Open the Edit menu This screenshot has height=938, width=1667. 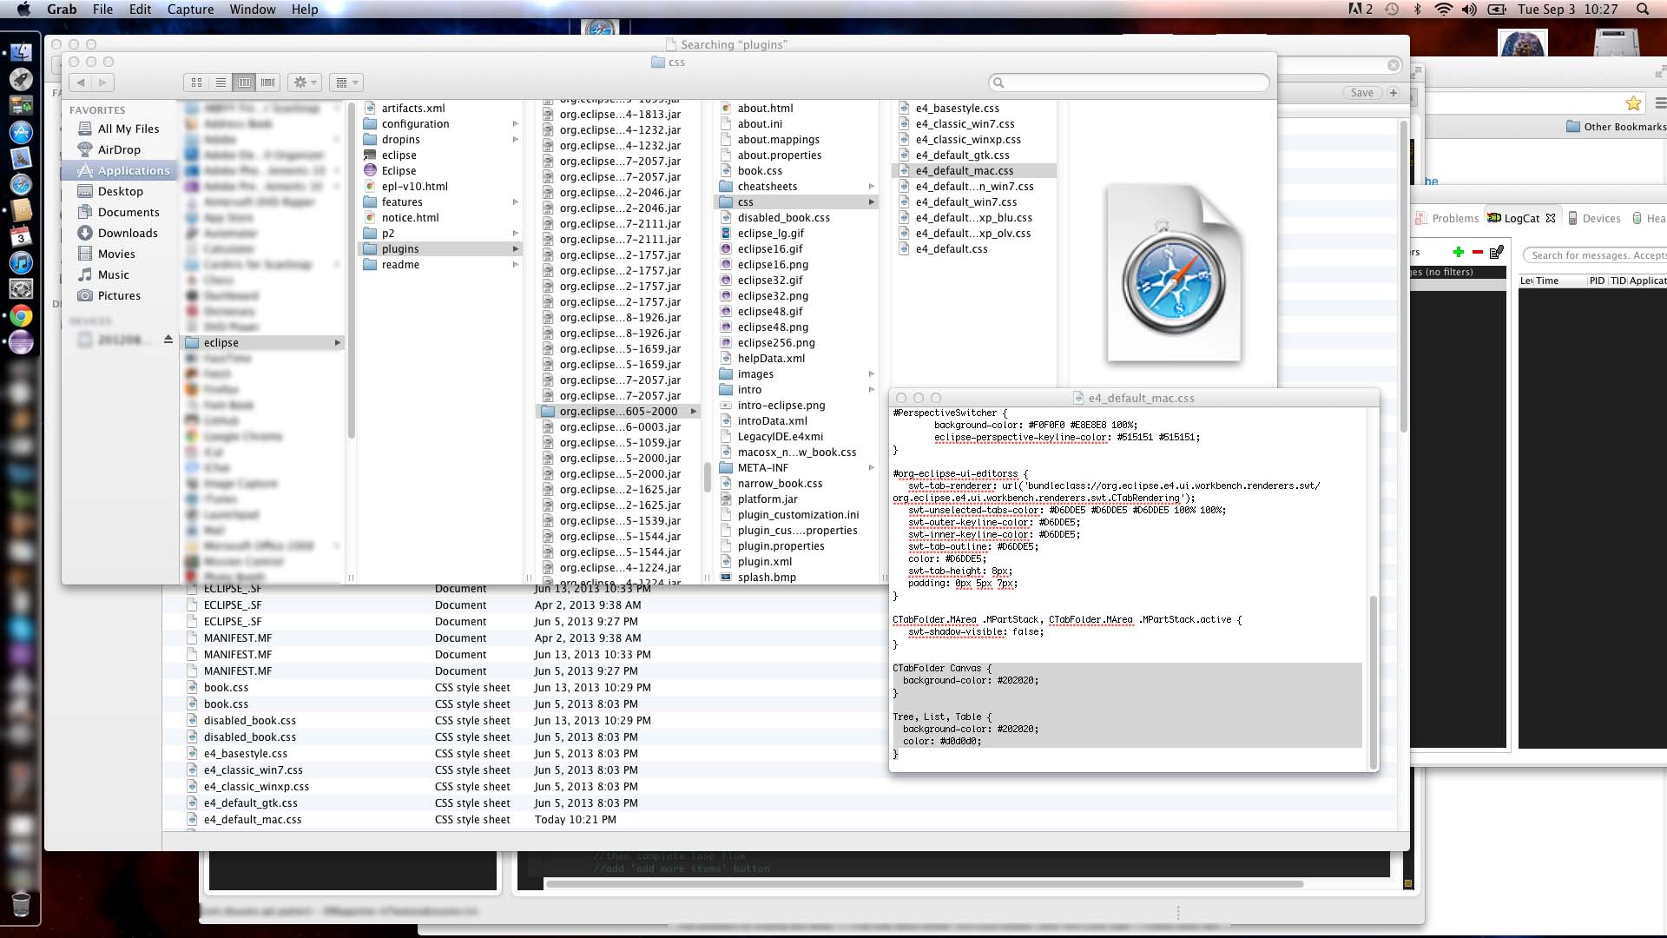point(140,10)
